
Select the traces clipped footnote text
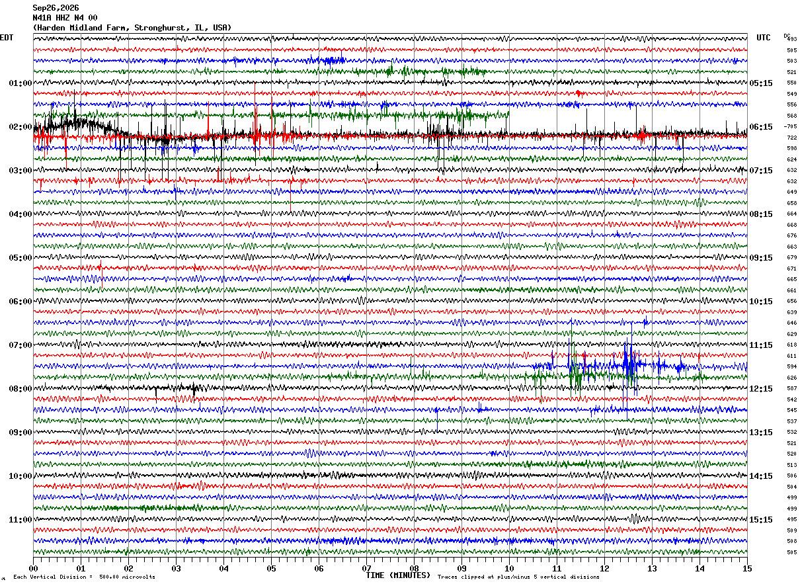[x=518, y=577]
